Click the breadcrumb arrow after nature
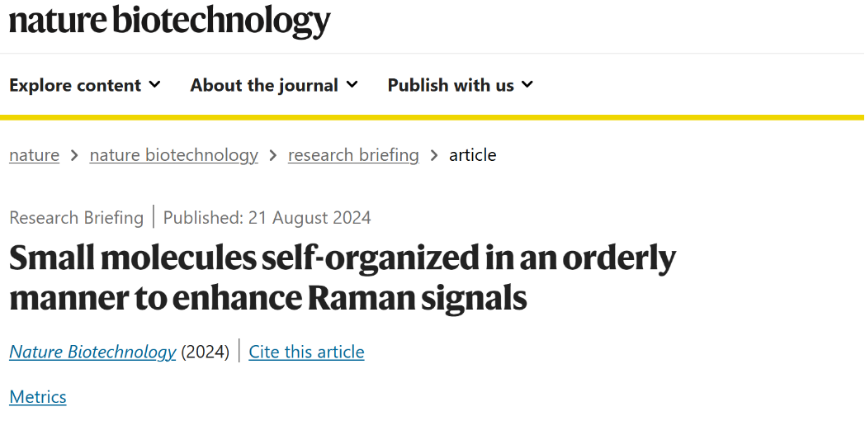This screenshot has height=421, width=865. pos(74,155)
